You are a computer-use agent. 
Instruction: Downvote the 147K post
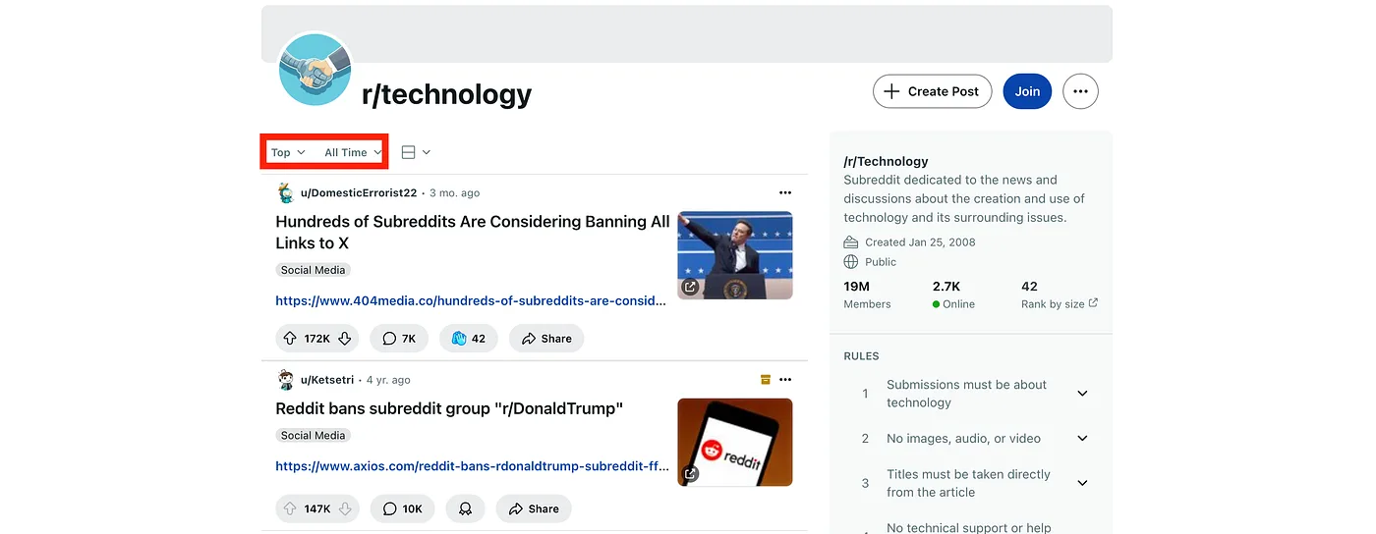[345, 508]
